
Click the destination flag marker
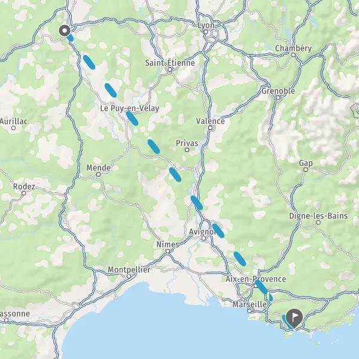pyautogui.click(x=294, y=318)
